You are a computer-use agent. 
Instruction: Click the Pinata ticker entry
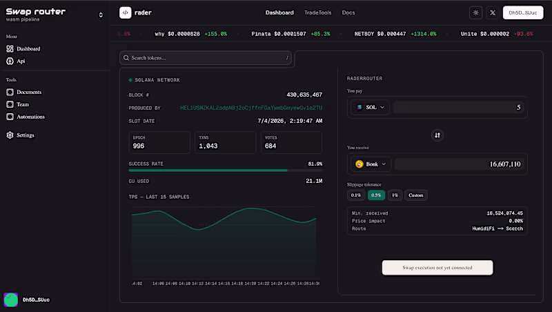pos(290,34)
